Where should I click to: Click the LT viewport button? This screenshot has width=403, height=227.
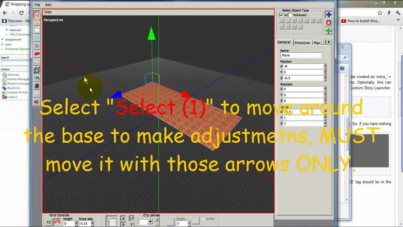[132, 219]
